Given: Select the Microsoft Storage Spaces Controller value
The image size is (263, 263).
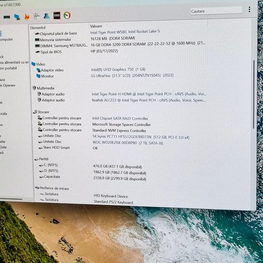Looking at the screenshot, I should 121,125.
